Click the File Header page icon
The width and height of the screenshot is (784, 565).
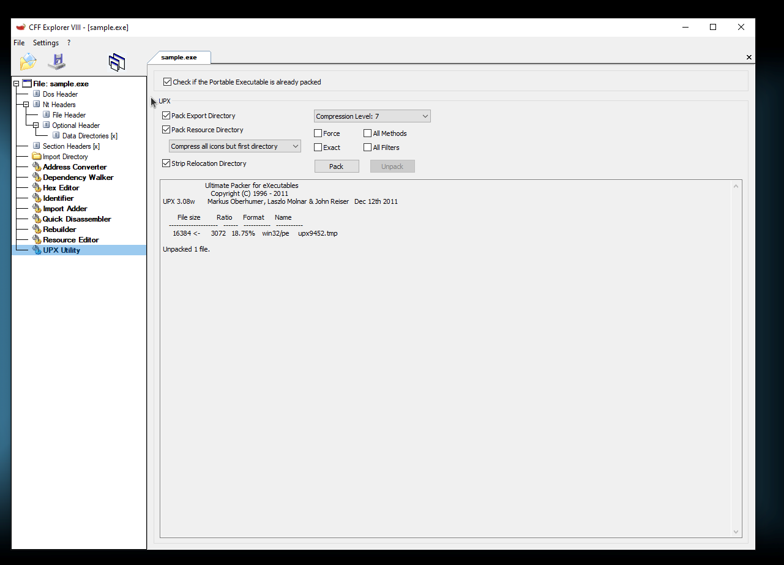(x=47, y=115)
